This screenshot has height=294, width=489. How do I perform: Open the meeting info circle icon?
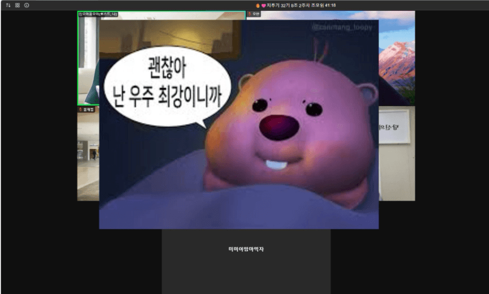point(27,5)
